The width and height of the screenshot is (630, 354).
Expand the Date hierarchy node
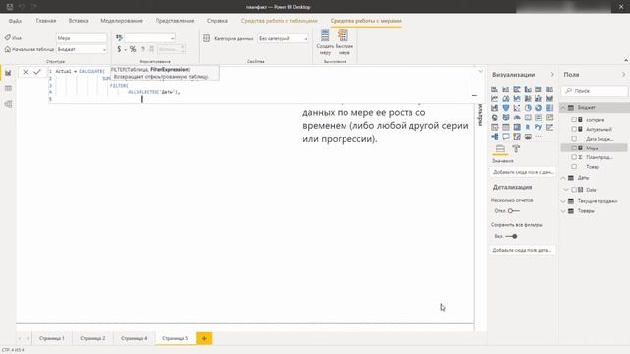coord(567,190)
